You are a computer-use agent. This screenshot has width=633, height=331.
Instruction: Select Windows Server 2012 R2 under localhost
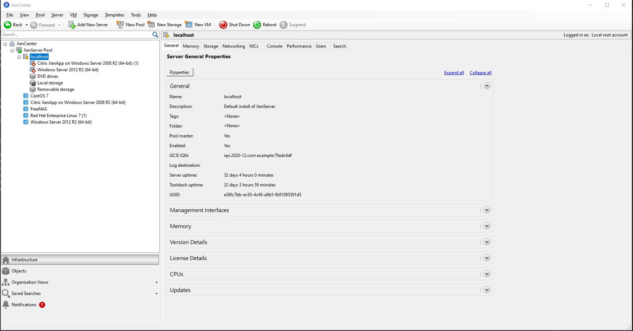[68, 70]
